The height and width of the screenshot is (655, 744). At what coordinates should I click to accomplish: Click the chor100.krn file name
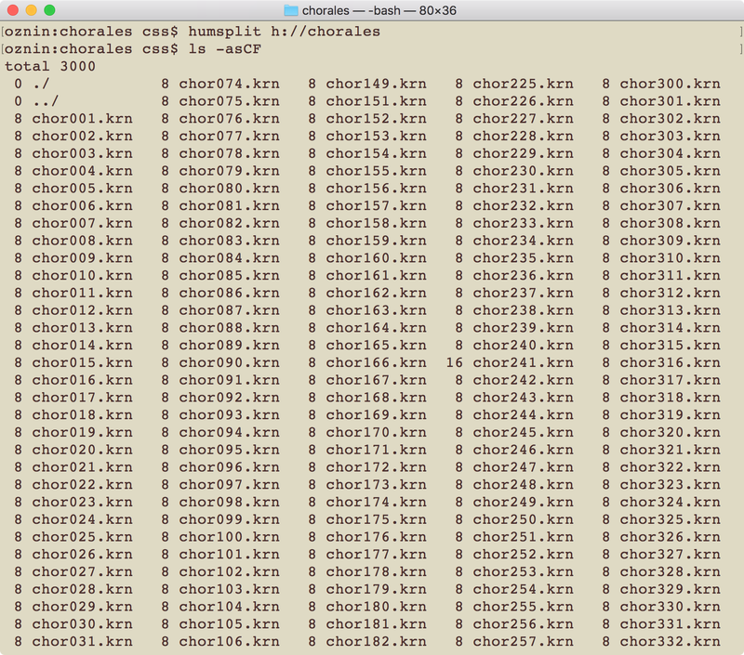tap(229, 537)
